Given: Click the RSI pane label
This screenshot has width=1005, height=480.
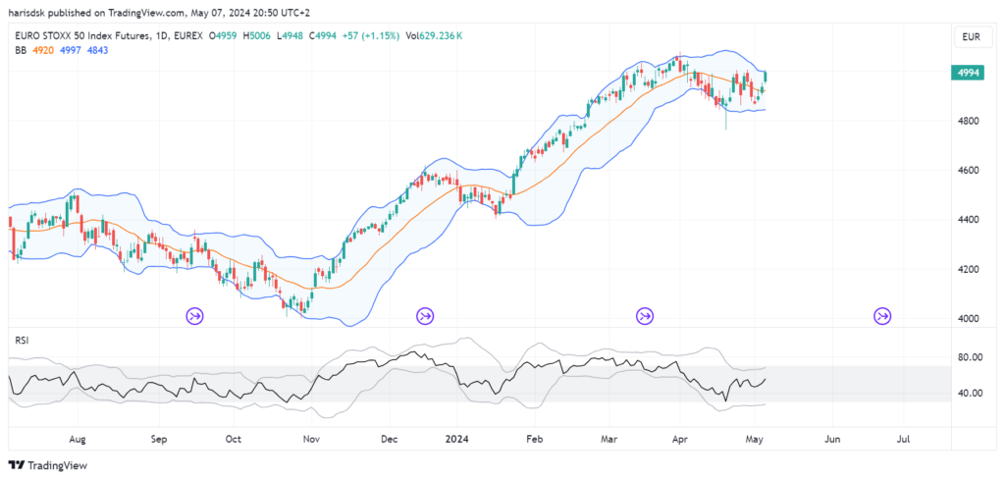Looking at the screenshot, I should (x=22, y=341).
